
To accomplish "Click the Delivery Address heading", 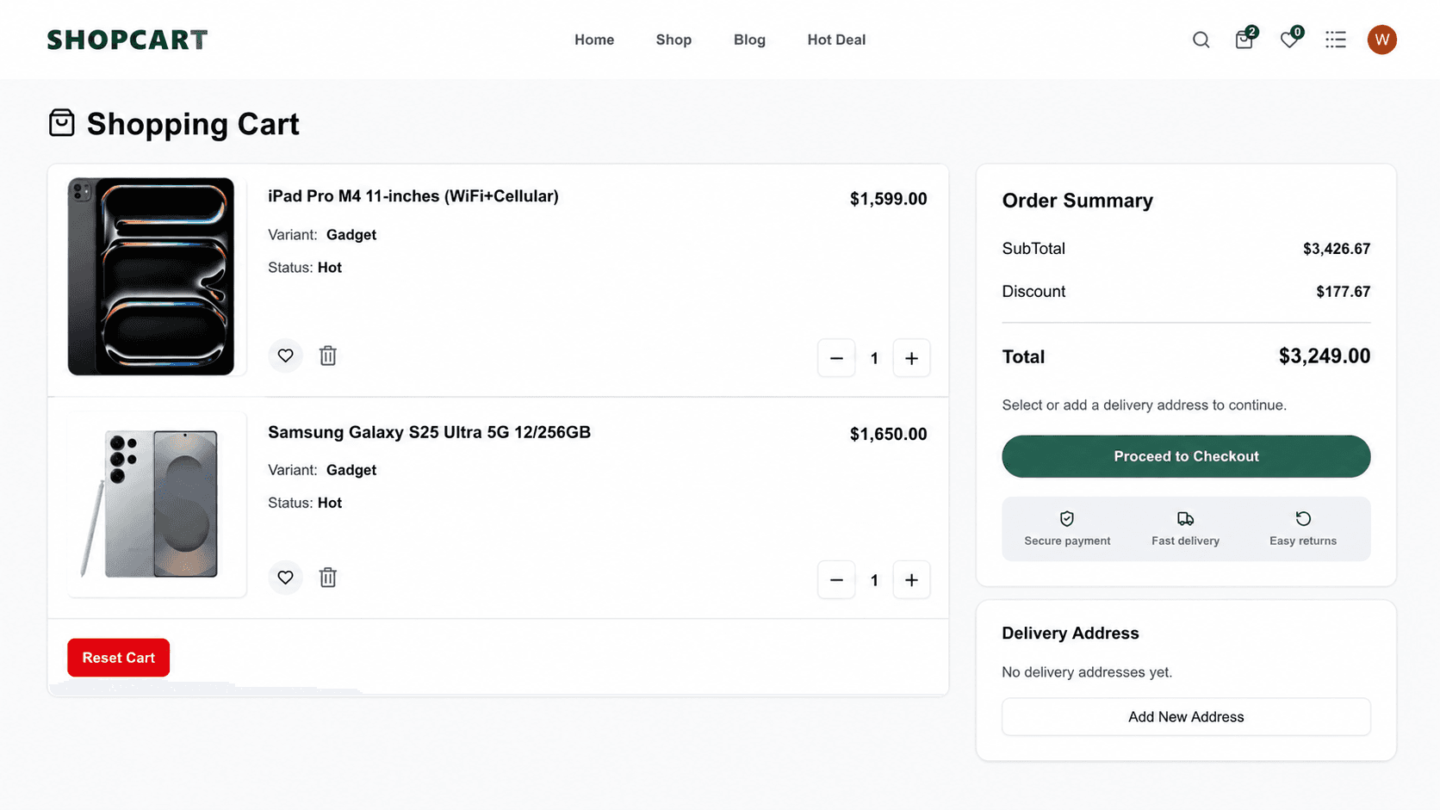I will click(1070, 634).
